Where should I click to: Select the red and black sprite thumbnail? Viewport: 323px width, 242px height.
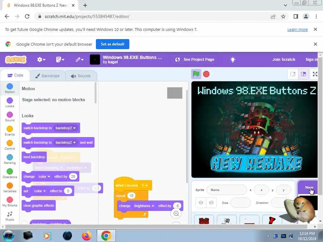coord(272,220)
